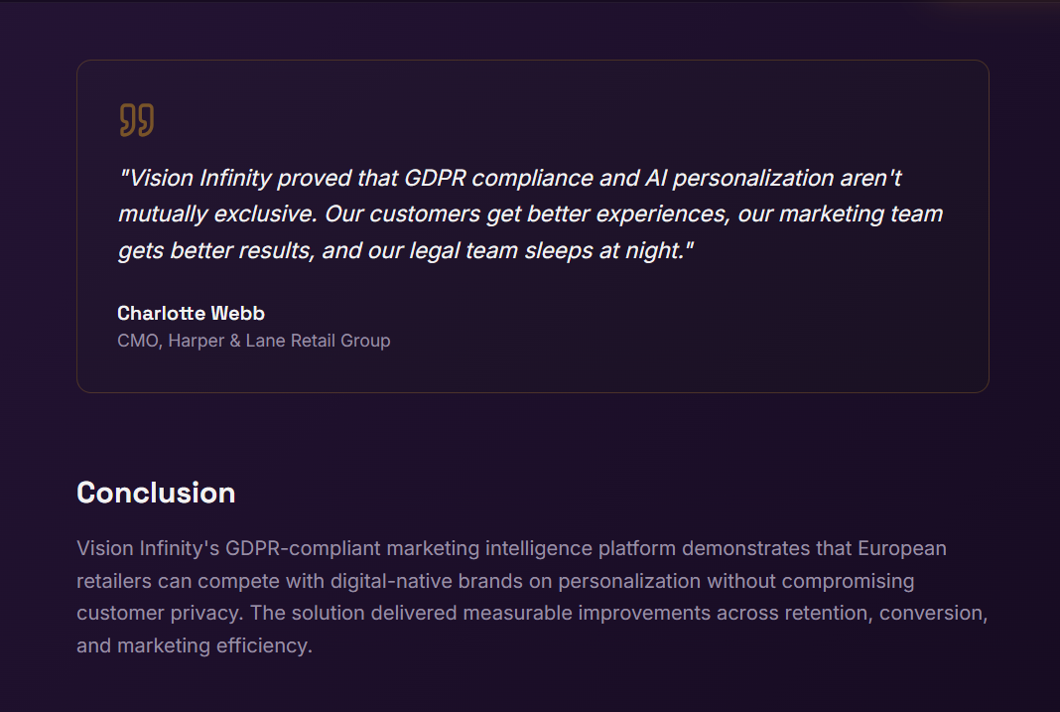
Task: Click the CMO, Harper & Lane Retail Group subtitle
Action: coord(253,341)
